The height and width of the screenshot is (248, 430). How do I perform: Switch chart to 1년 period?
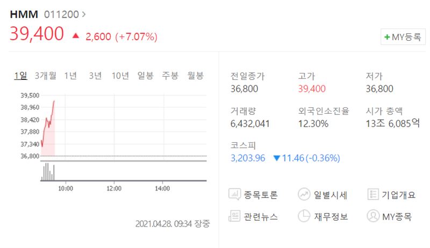70,76
